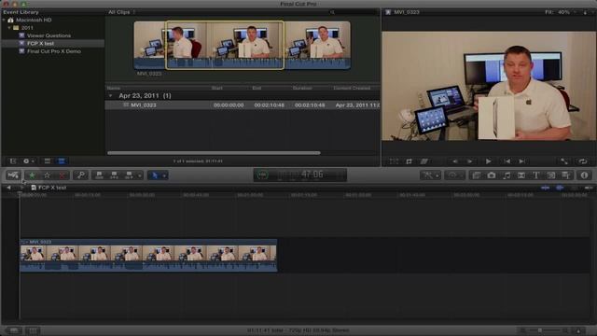Select the MVI_0323 row in clip list
The height and width of the screenshot is (336, 597).
pos(243,105)
